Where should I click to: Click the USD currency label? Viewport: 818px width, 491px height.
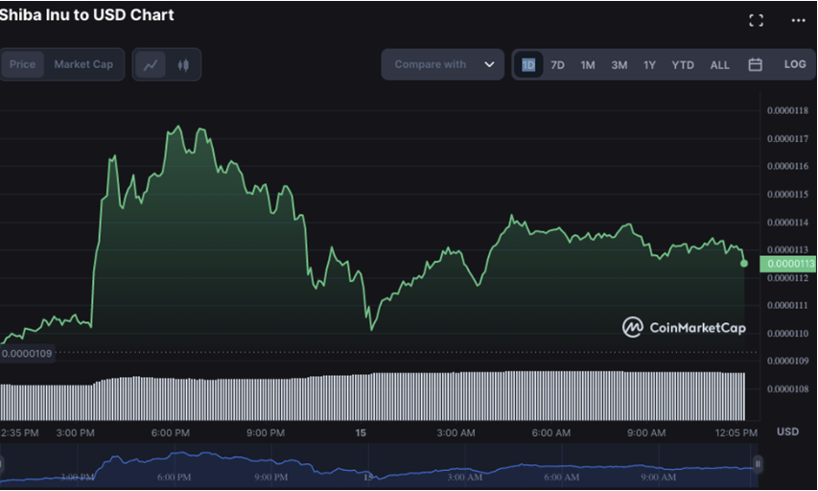pos(787,432)
